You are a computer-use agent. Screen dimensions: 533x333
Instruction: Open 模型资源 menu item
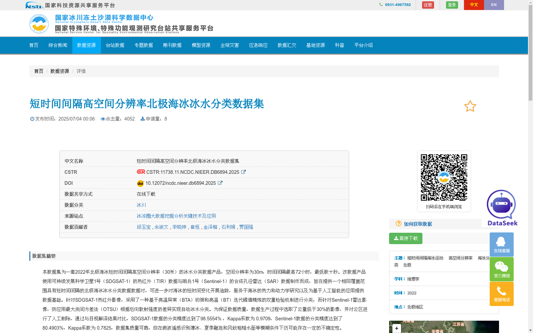click(x=201, y=45)
